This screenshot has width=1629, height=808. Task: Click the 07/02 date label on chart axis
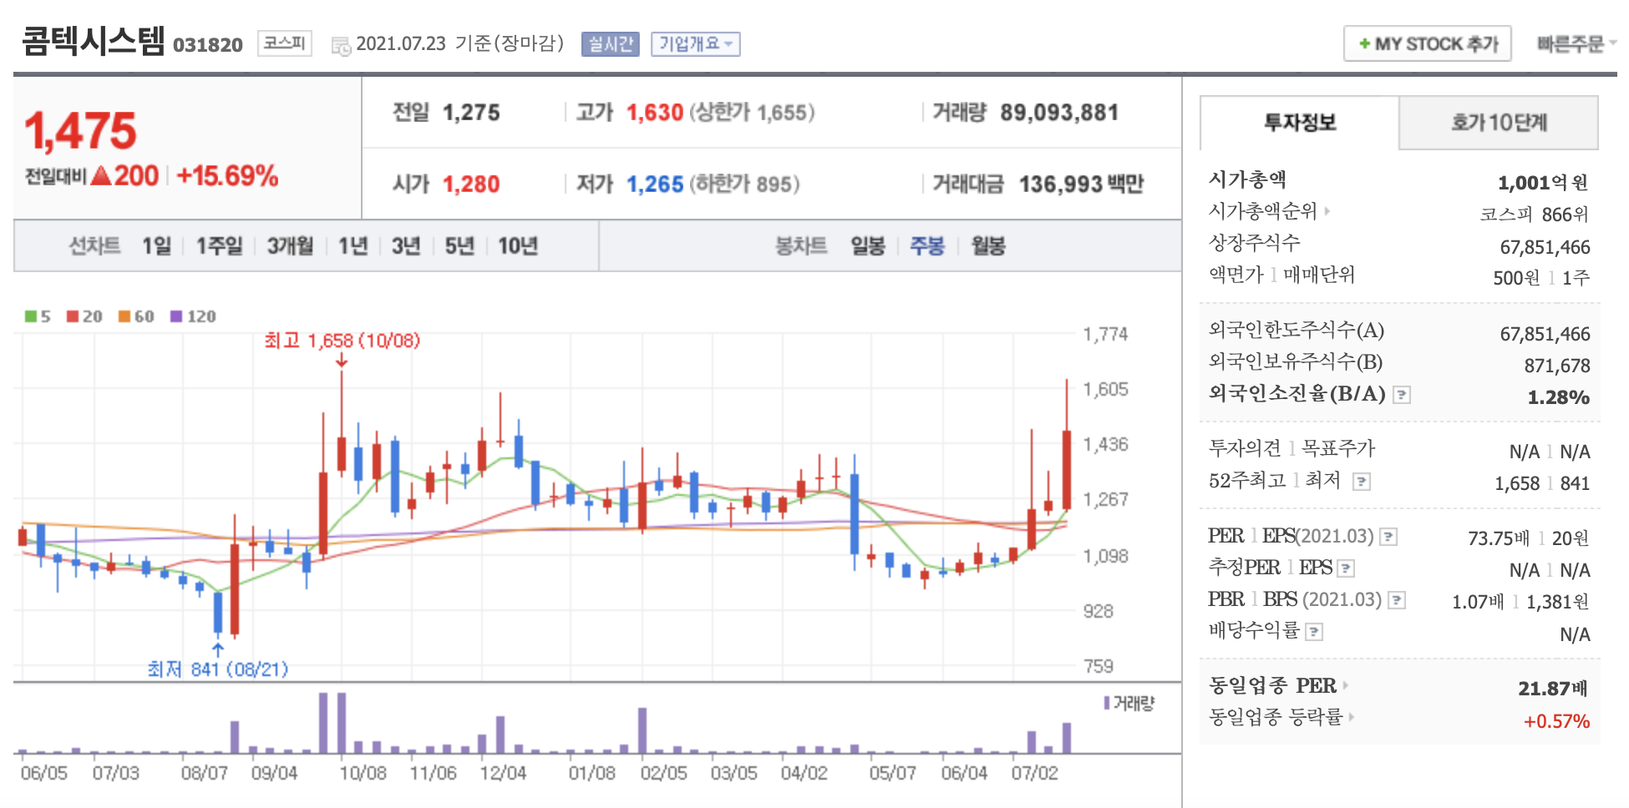tap(1035, 773)
